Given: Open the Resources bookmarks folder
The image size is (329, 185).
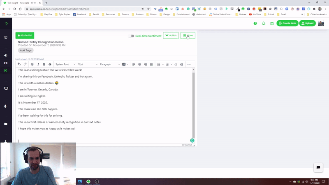Looking at the screenshot, I should pos(108,14).
